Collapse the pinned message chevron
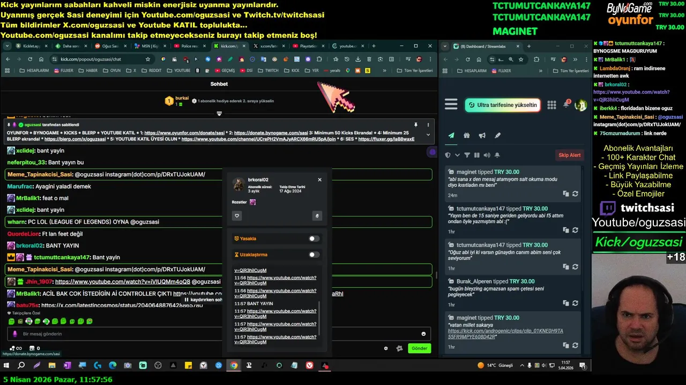Image resolution: width=686 pixels, height=385 pixels. [x=428, y=135]
